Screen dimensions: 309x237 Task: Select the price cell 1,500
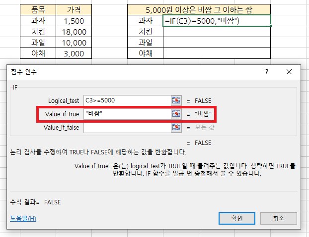pyautogui.click(x=74, y=21)
